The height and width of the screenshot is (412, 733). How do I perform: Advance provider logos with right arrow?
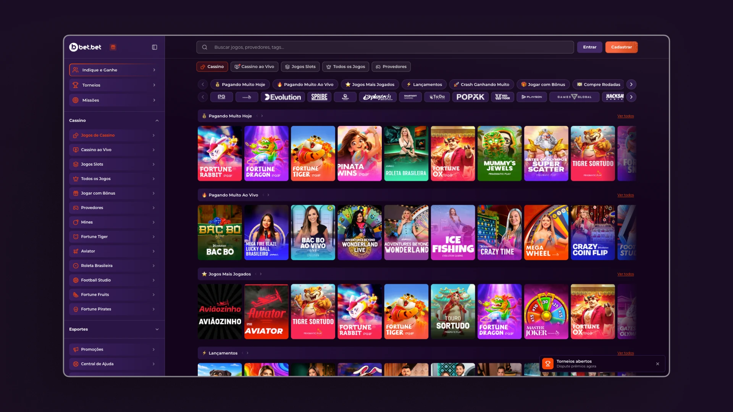tap(631, 97)
